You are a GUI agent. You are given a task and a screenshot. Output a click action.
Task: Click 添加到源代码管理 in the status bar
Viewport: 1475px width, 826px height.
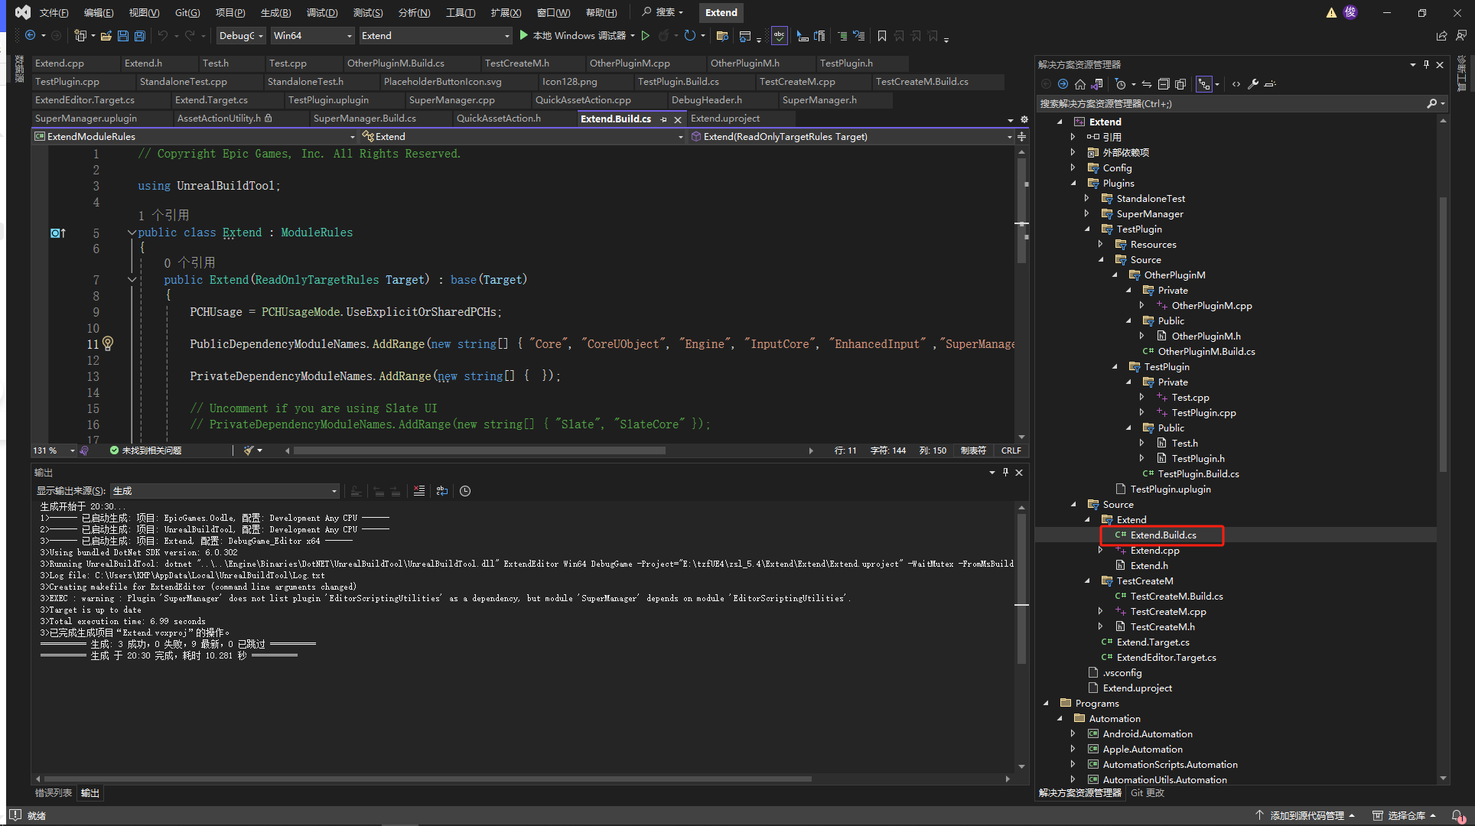1306,816
